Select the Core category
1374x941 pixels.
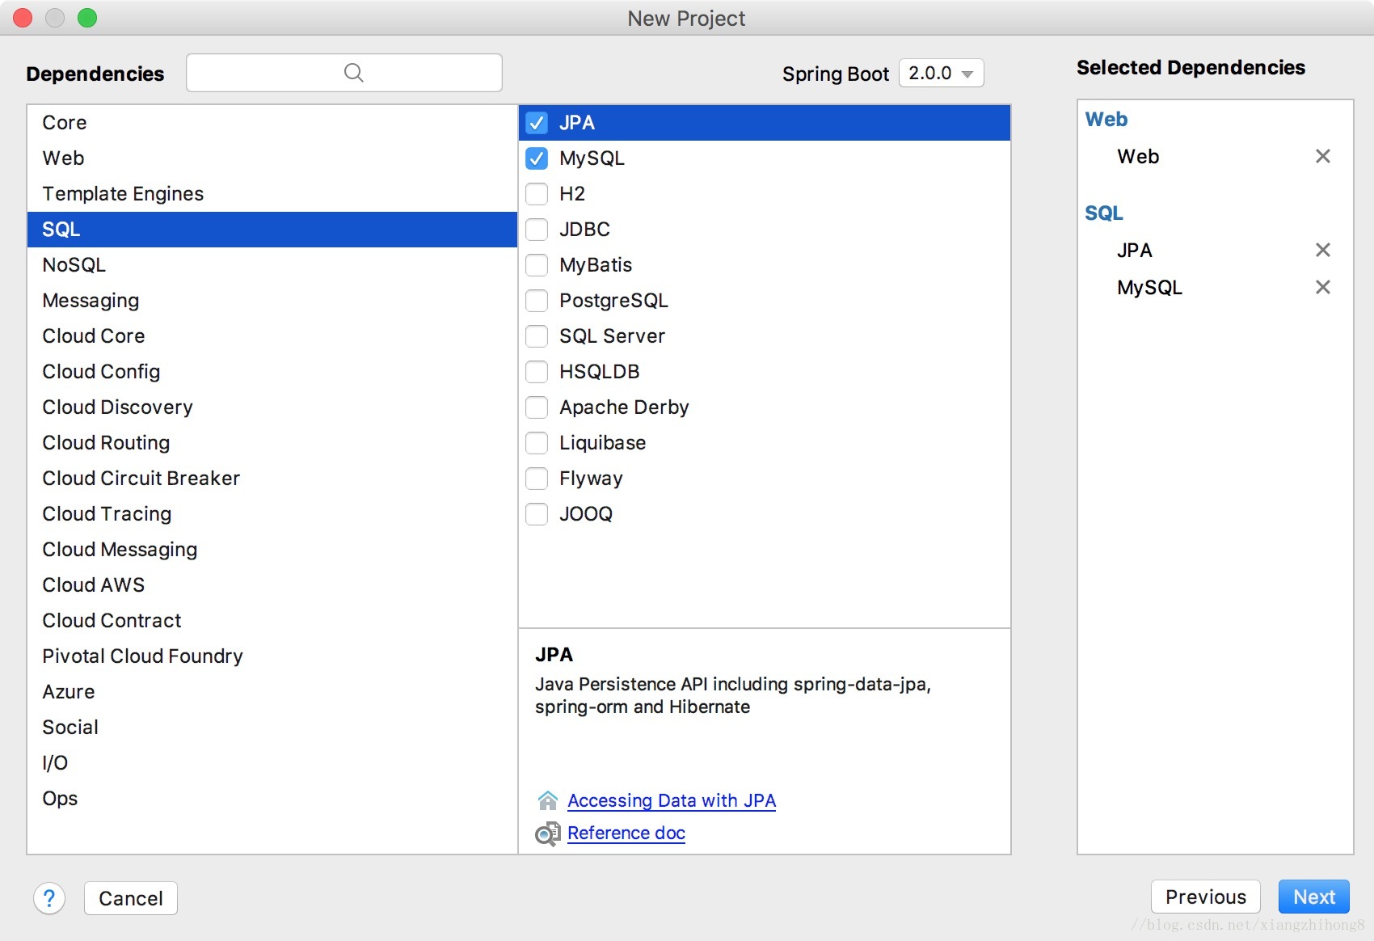(272, 123)
